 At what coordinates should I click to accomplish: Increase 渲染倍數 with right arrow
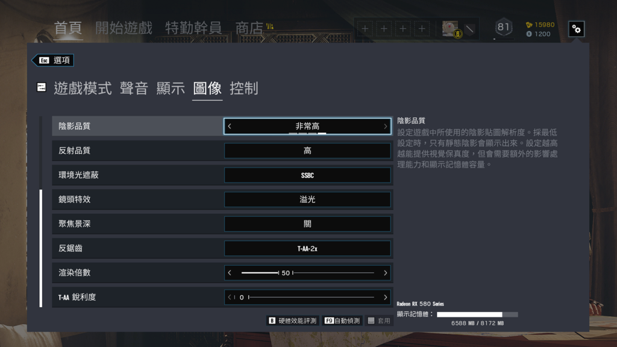point(385,273)
